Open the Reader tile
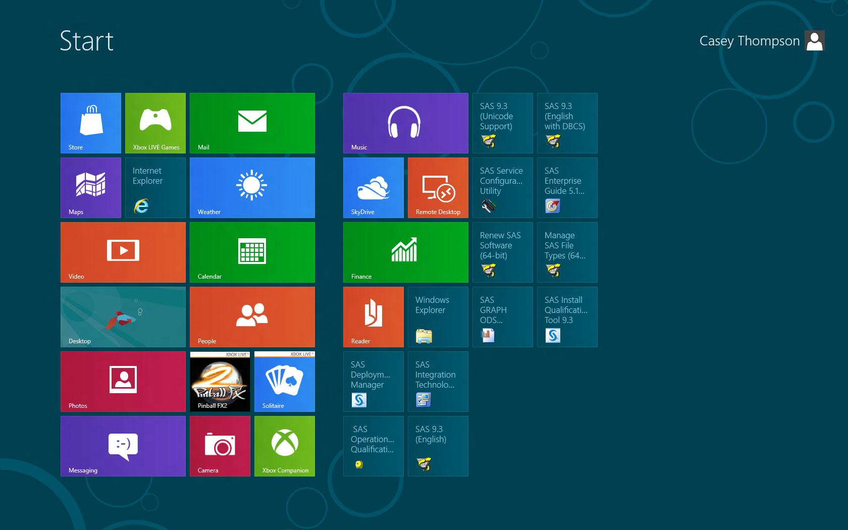 (x=374, y=317)
